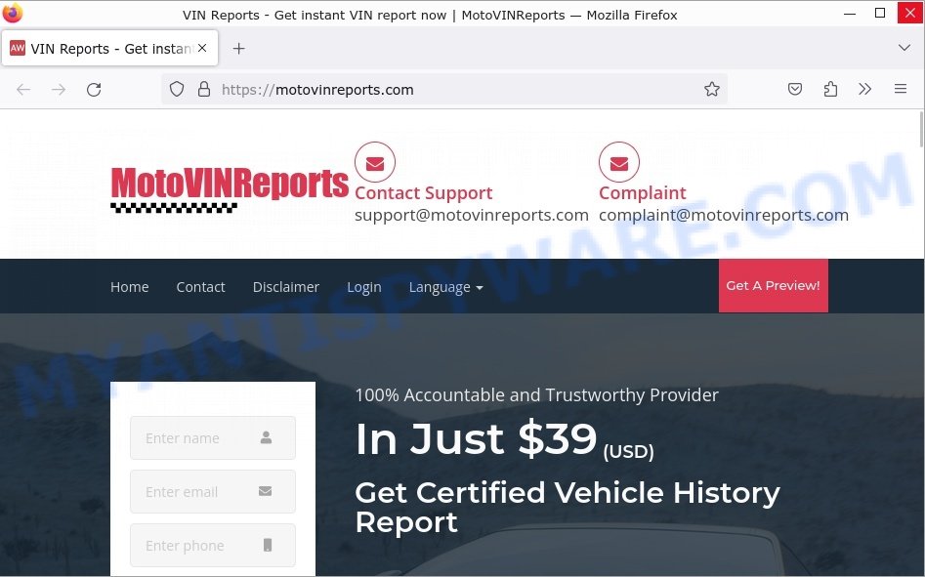This screenshot has width=925, height=577.
Task: Bookmark this page with the star icon
Action: 712,90
